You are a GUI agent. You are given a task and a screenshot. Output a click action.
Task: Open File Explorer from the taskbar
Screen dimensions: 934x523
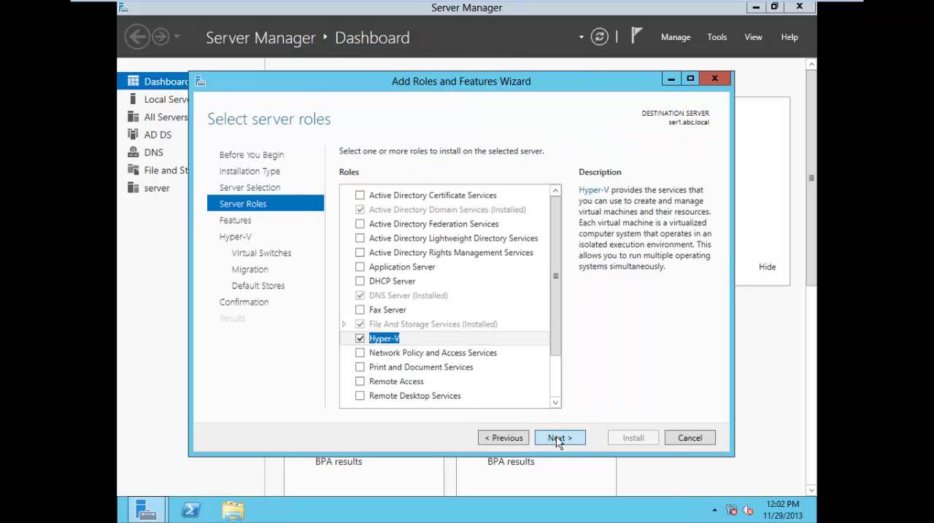(233, 510)
